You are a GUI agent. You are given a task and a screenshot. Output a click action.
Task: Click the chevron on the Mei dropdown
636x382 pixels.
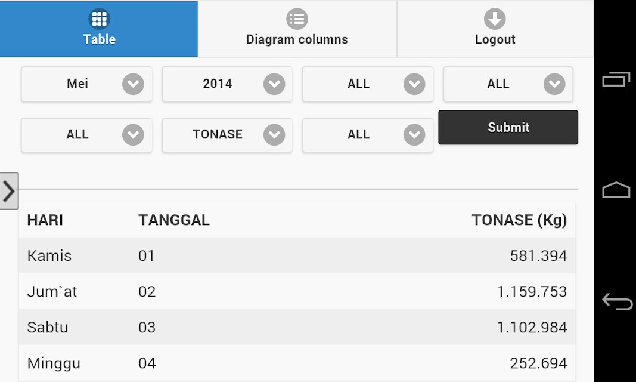pos(133,84)
